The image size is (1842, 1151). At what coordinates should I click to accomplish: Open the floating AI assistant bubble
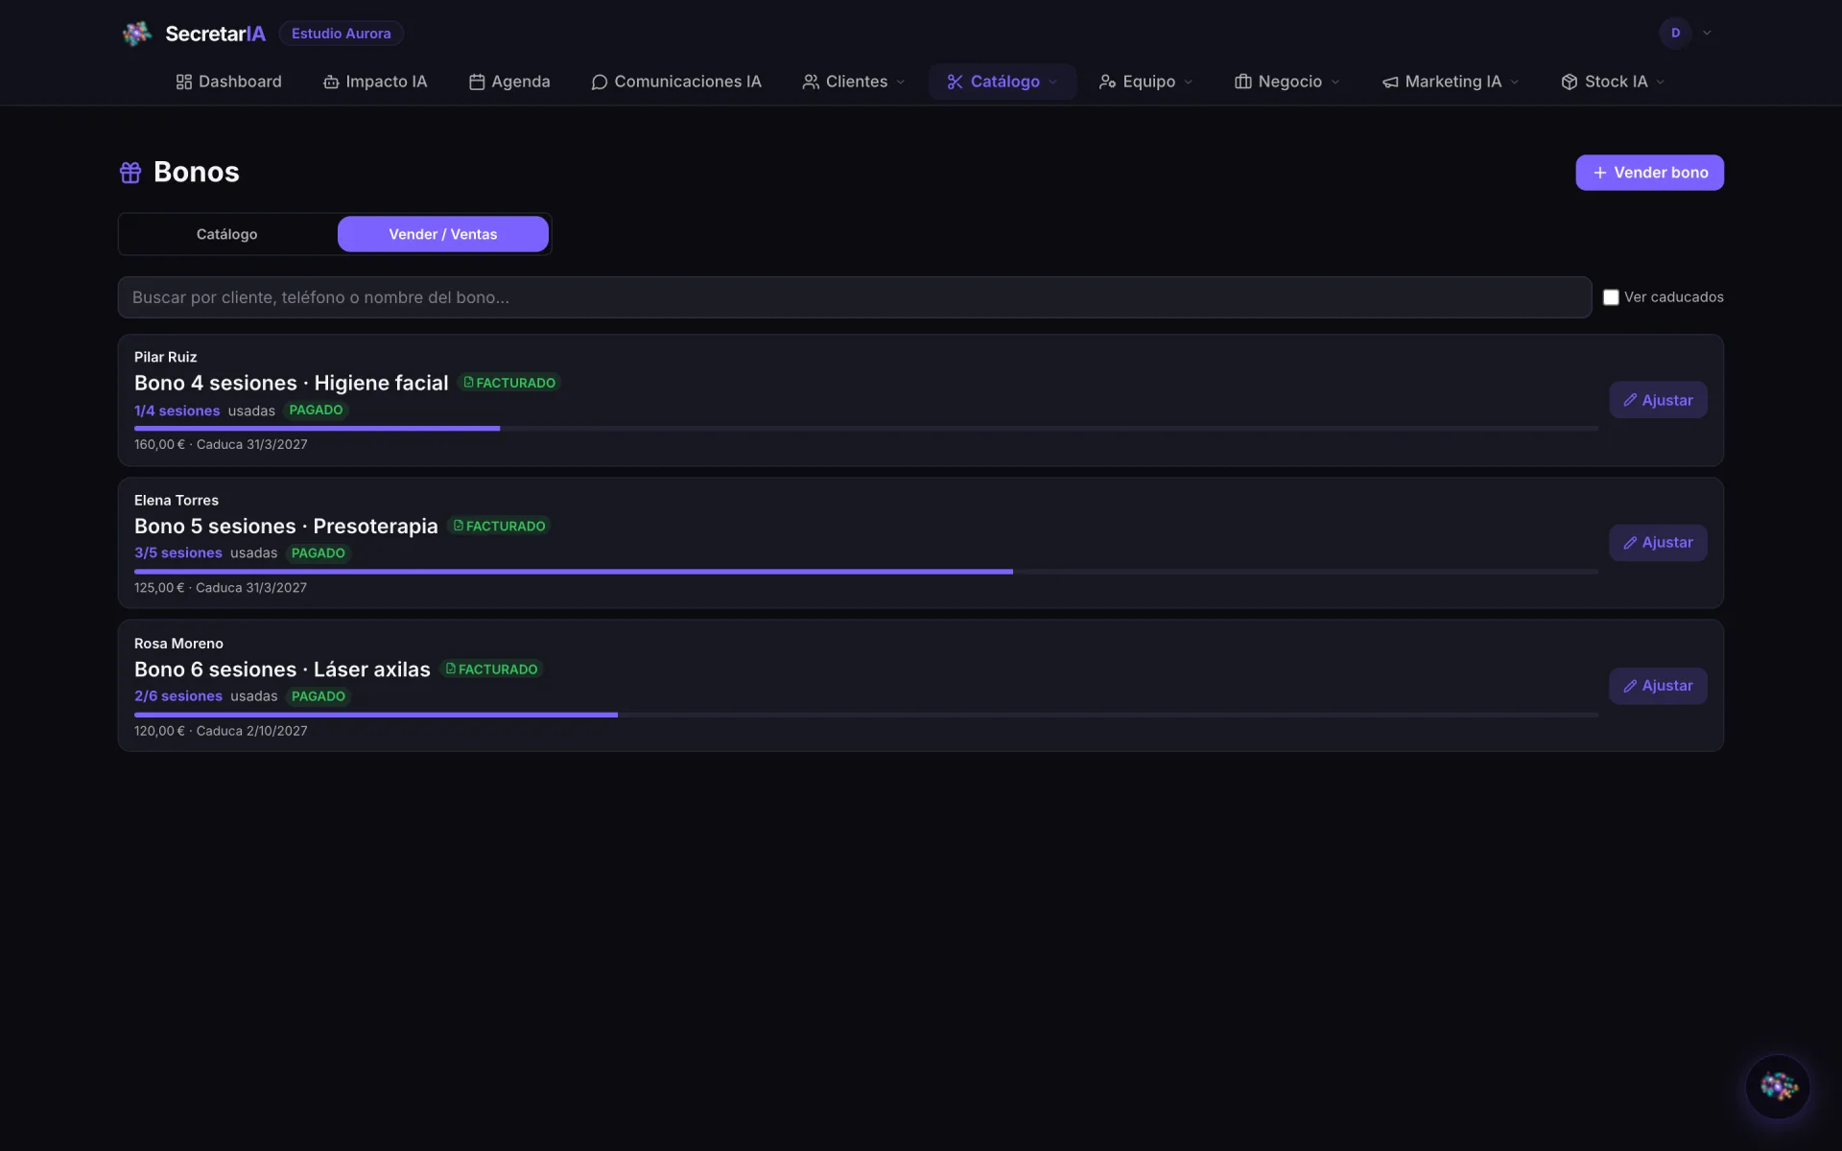click(1778, 1087)
